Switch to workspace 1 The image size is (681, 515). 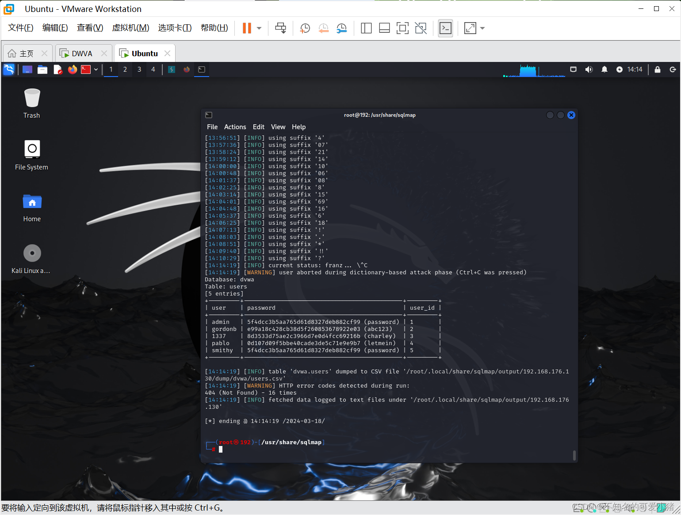pyautogui.click(x=111, y=69)
